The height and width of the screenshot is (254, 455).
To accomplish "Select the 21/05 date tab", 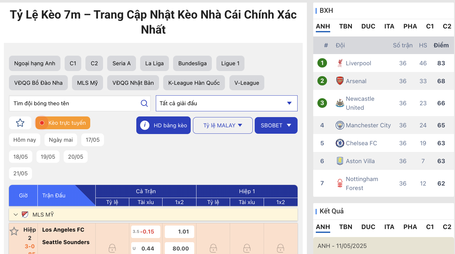I will (20, 173).
